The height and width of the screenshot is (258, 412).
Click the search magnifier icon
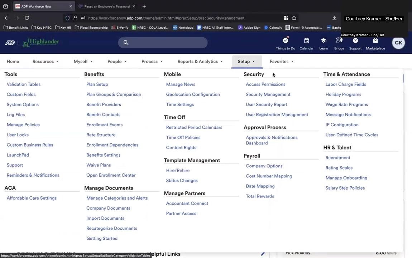[x=126, y=43]
